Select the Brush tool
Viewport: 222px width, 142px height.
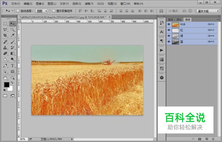tap(12, 42)
